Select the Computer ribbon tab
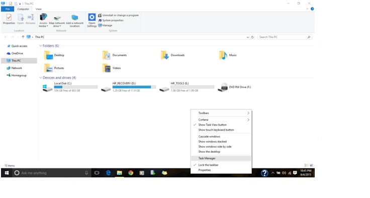 (23, 9)
